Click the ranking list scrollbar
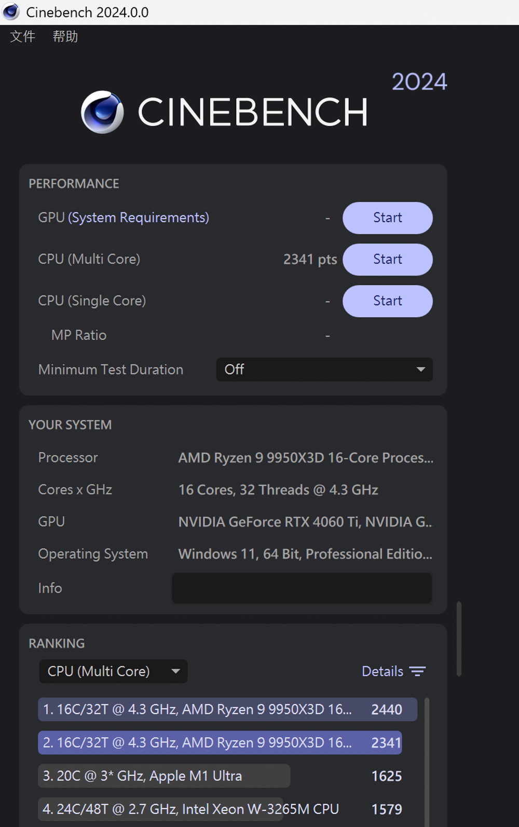The width and height of the screenshot is (519, 827). tap(427, 758)
